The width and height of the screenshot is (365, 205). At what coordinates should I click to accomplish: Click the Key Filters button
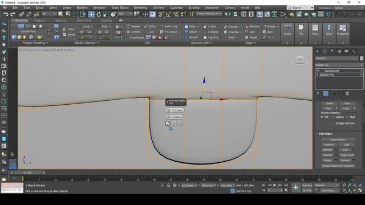click(329, 191)
